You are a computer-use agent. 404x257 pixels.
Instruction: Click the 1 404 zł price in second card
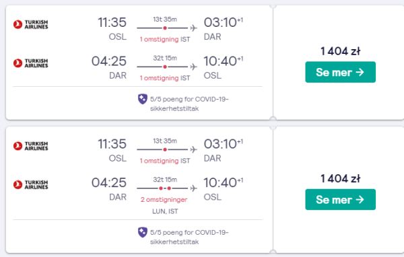coord(340,179)
